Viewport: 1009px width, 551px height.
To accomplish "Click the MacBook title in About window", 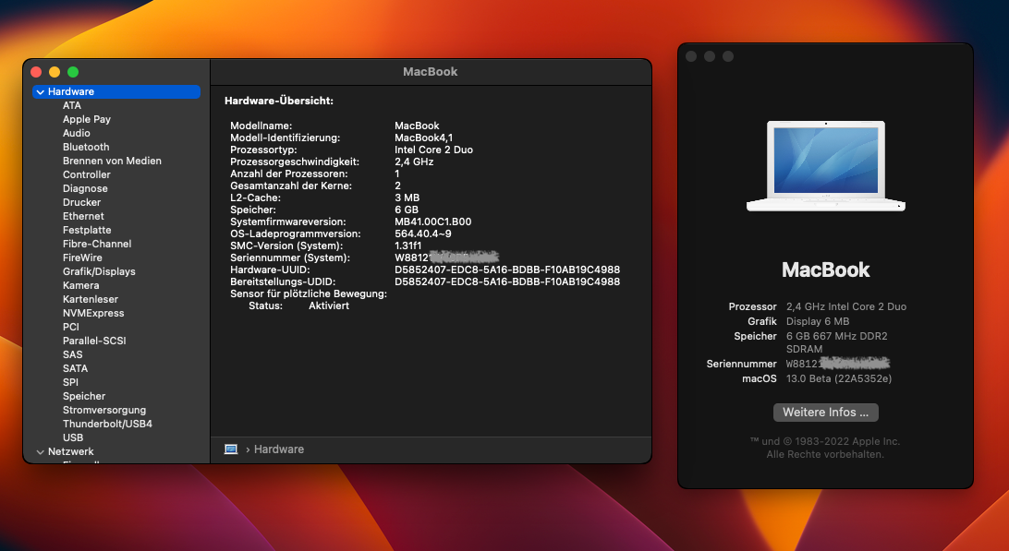I will coord(826,270).
